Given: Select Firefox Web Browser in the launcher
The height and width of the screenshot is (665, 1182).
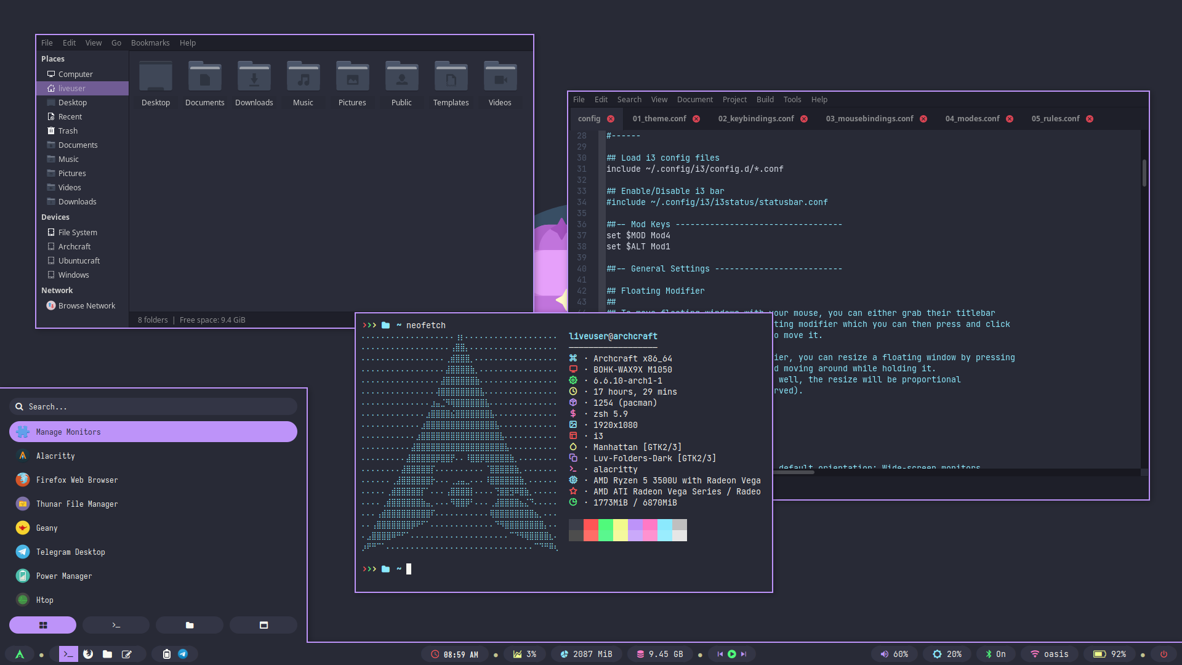Looking at the screenshot, I should pos(76,480).
